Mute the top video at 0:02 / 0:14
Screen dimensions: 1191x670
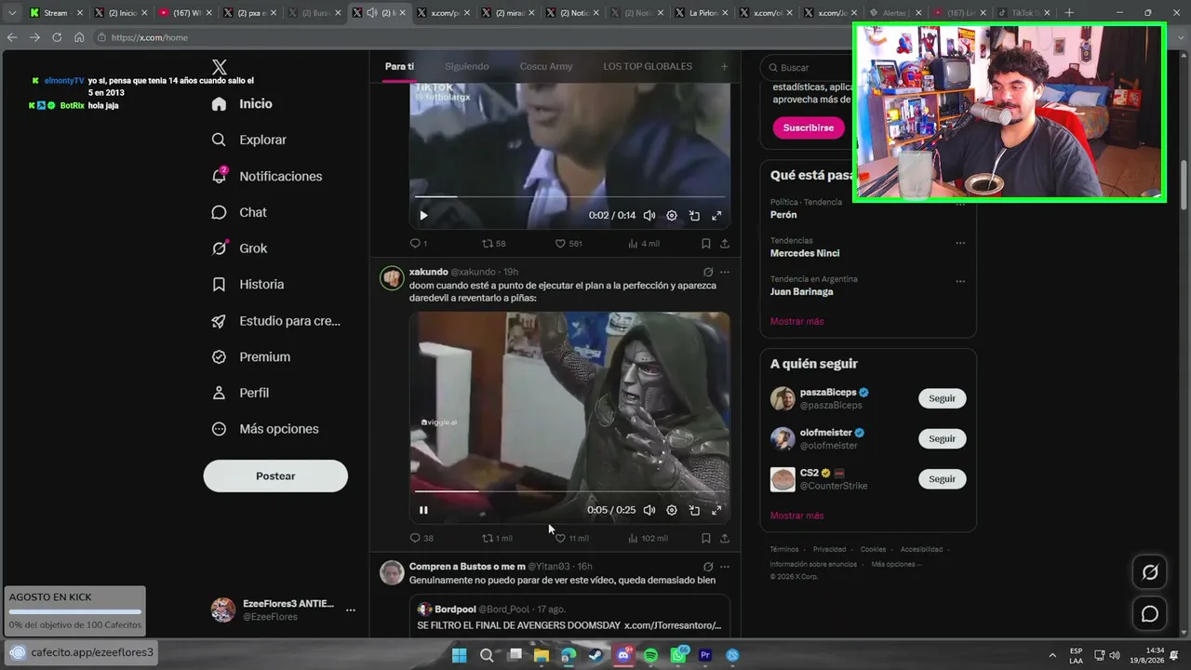[649, 216]
